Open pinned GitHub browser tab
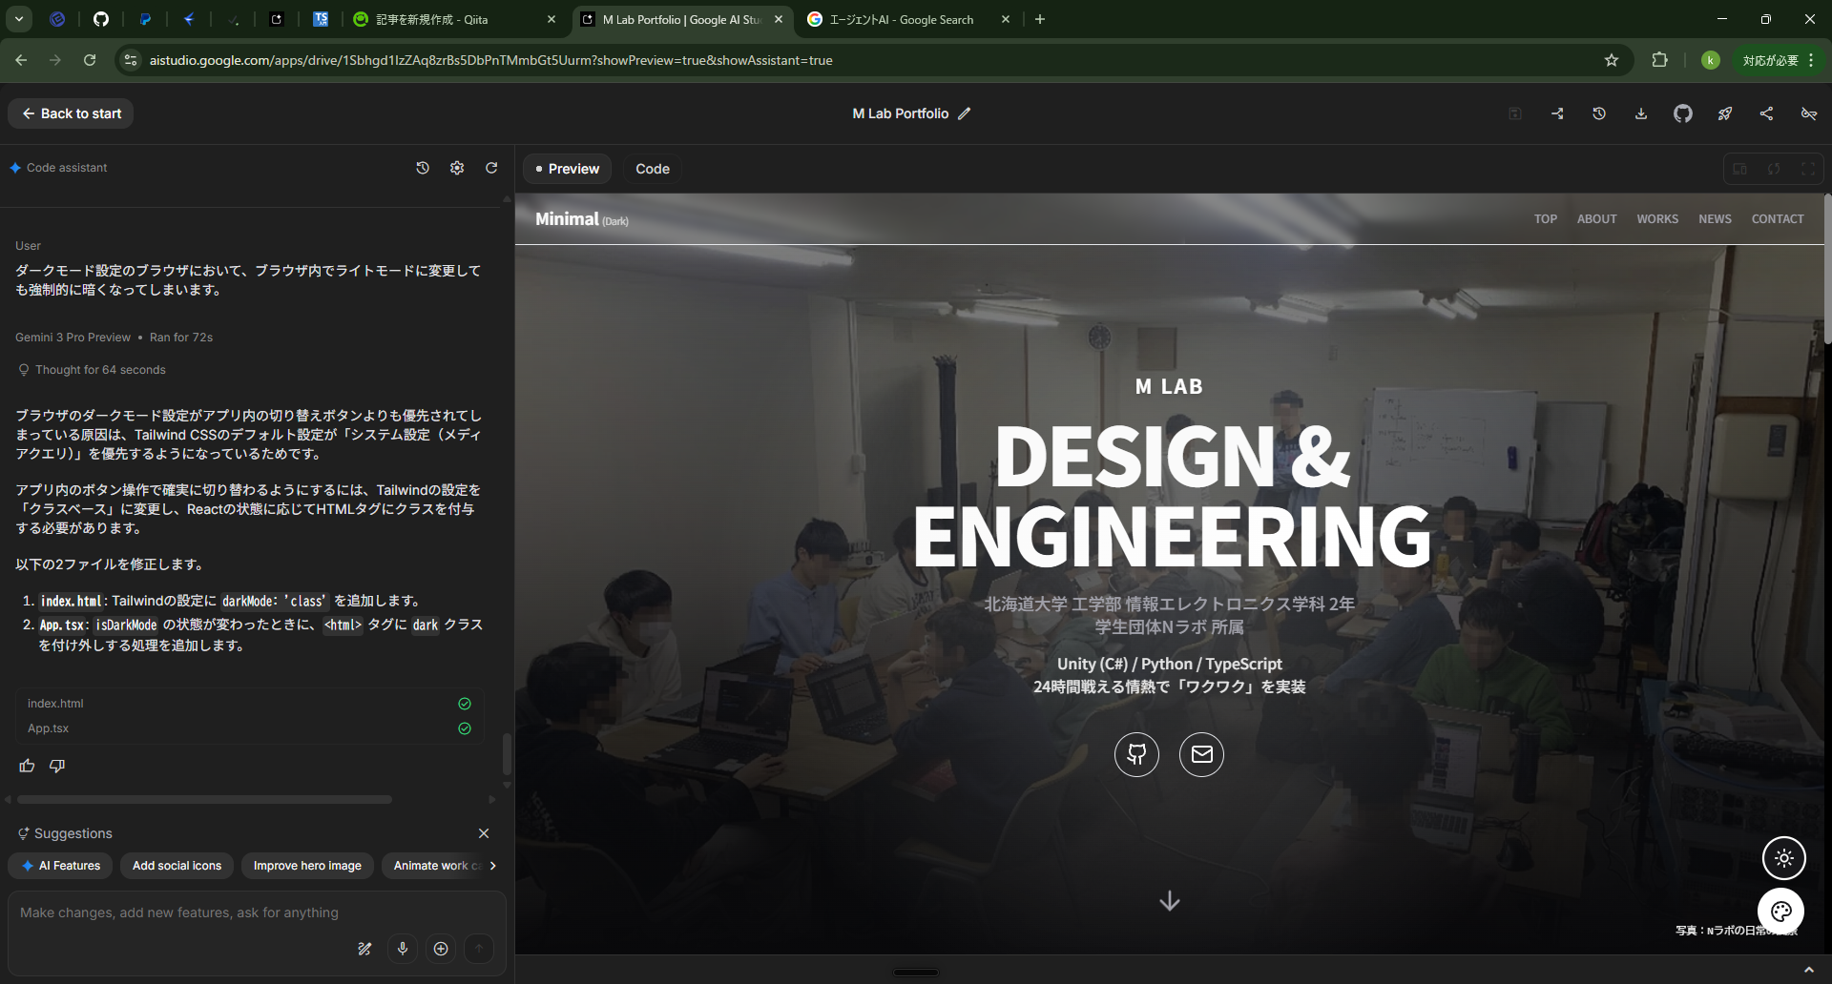Image resolution: width=1832 pixels, height=984 pixels. point(101,19)
